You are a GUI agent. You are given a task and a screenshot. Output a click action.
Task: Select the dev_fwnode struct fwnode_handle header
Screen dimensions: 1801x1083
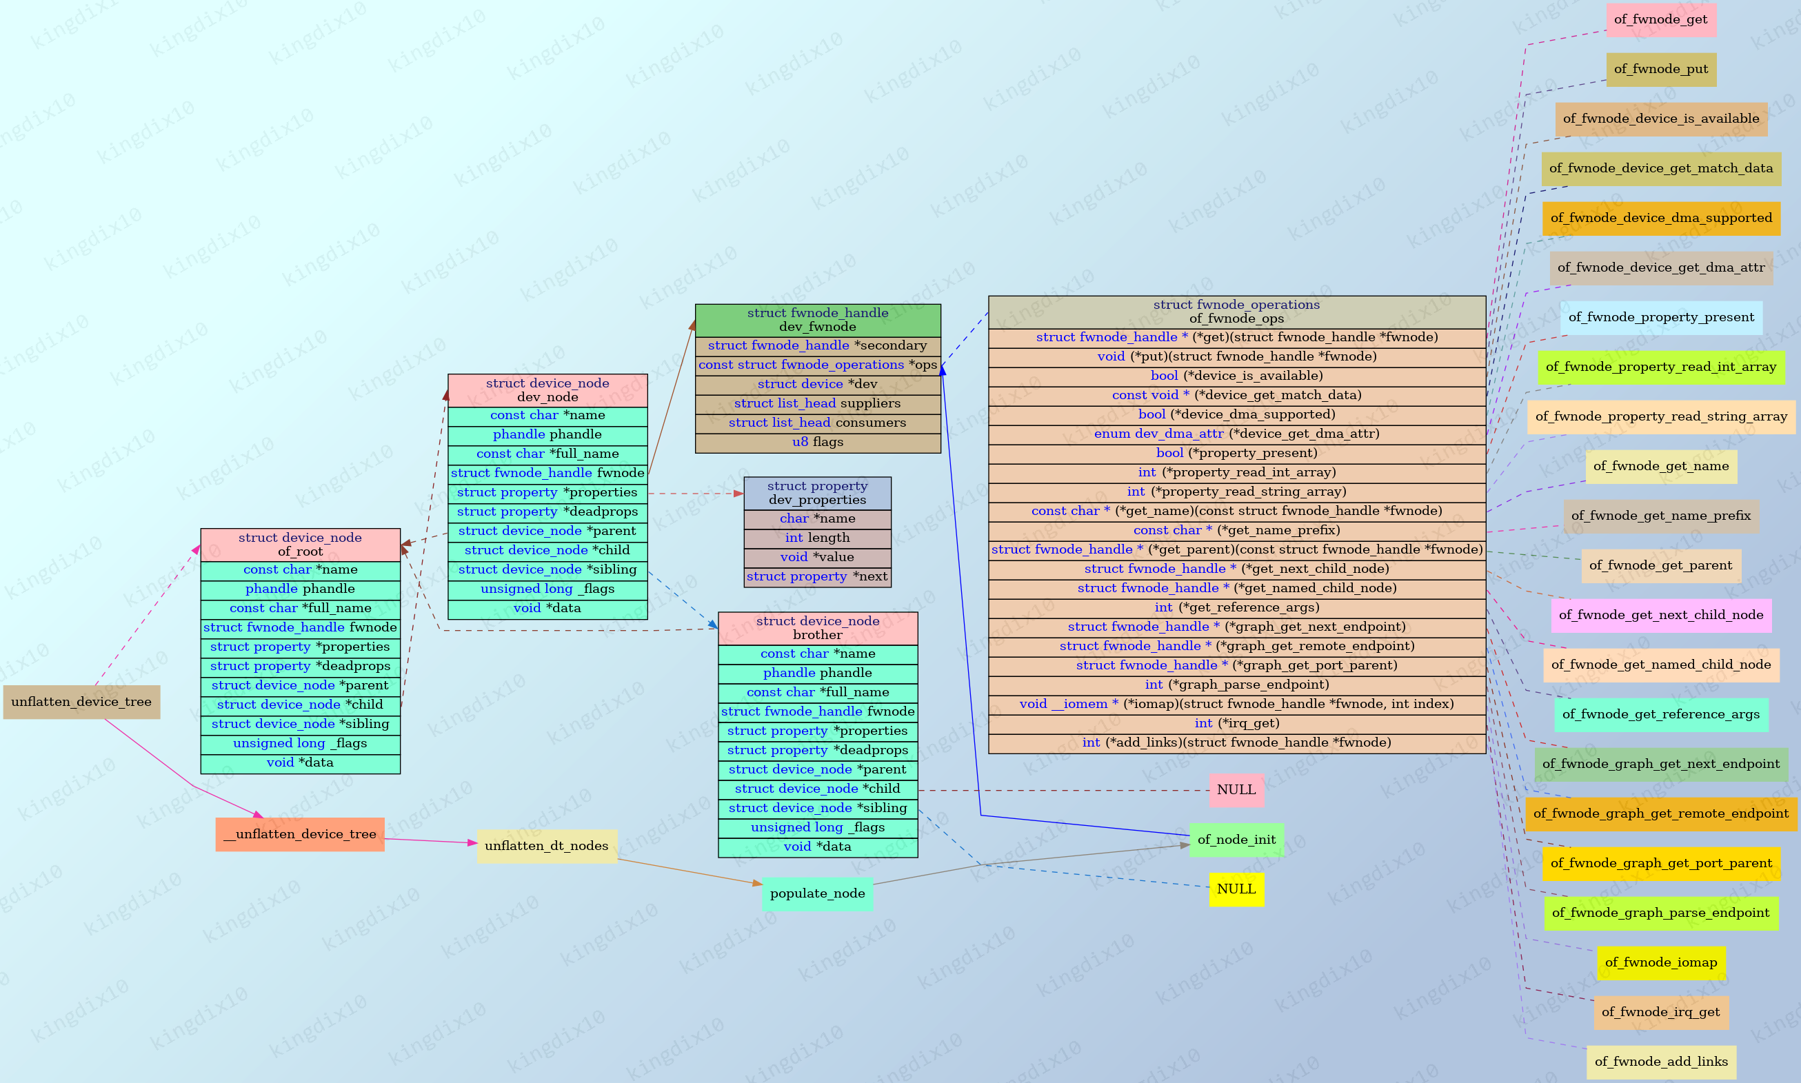pos(817,321)
